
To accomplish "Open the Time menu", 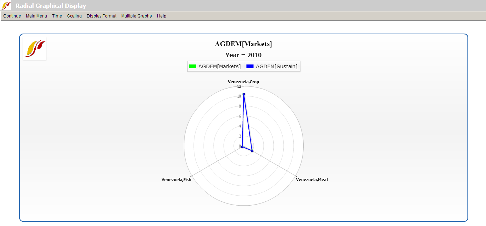I will [x=57, y=16].
